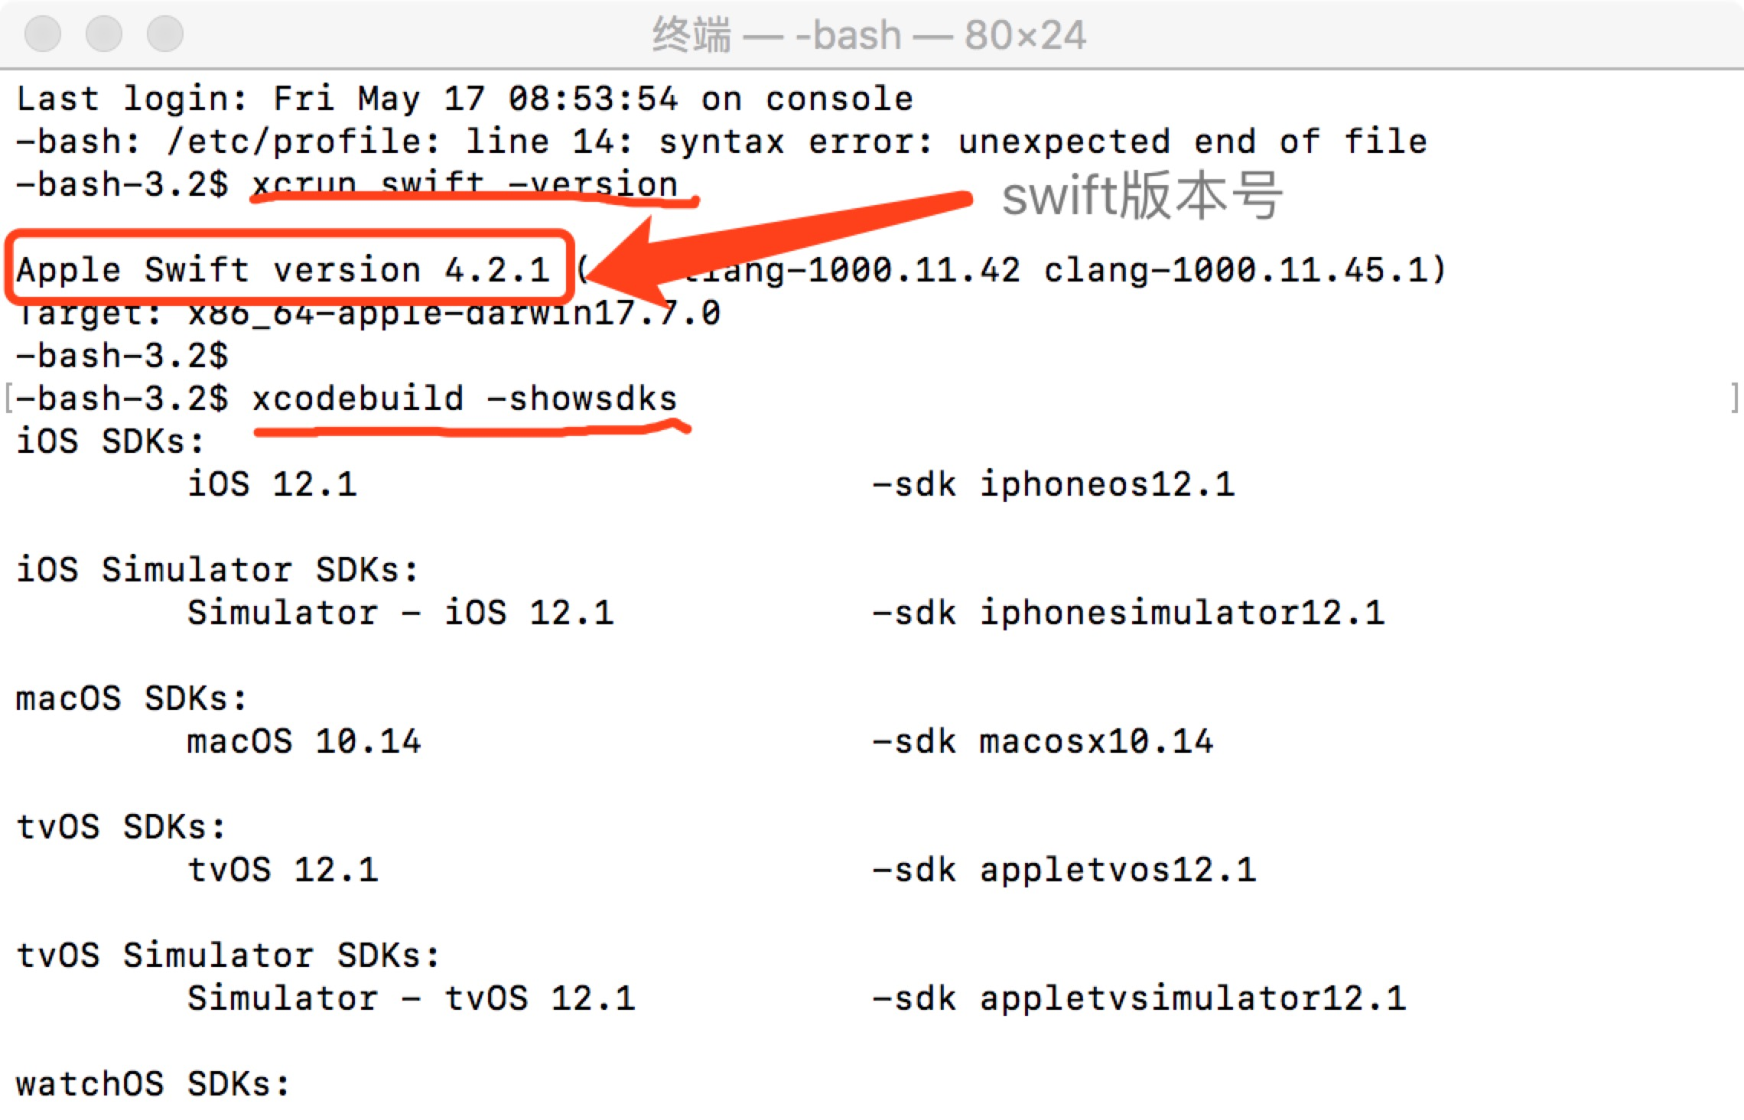Click the 'iOS Simulator SDKs:' heading

[x=218, y=570]
